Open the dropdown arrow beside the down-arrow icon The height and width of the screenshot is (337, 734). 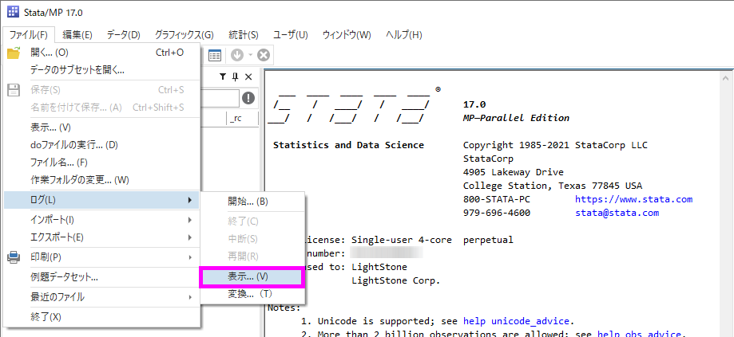pyautogui.click(x=251, y=56)
